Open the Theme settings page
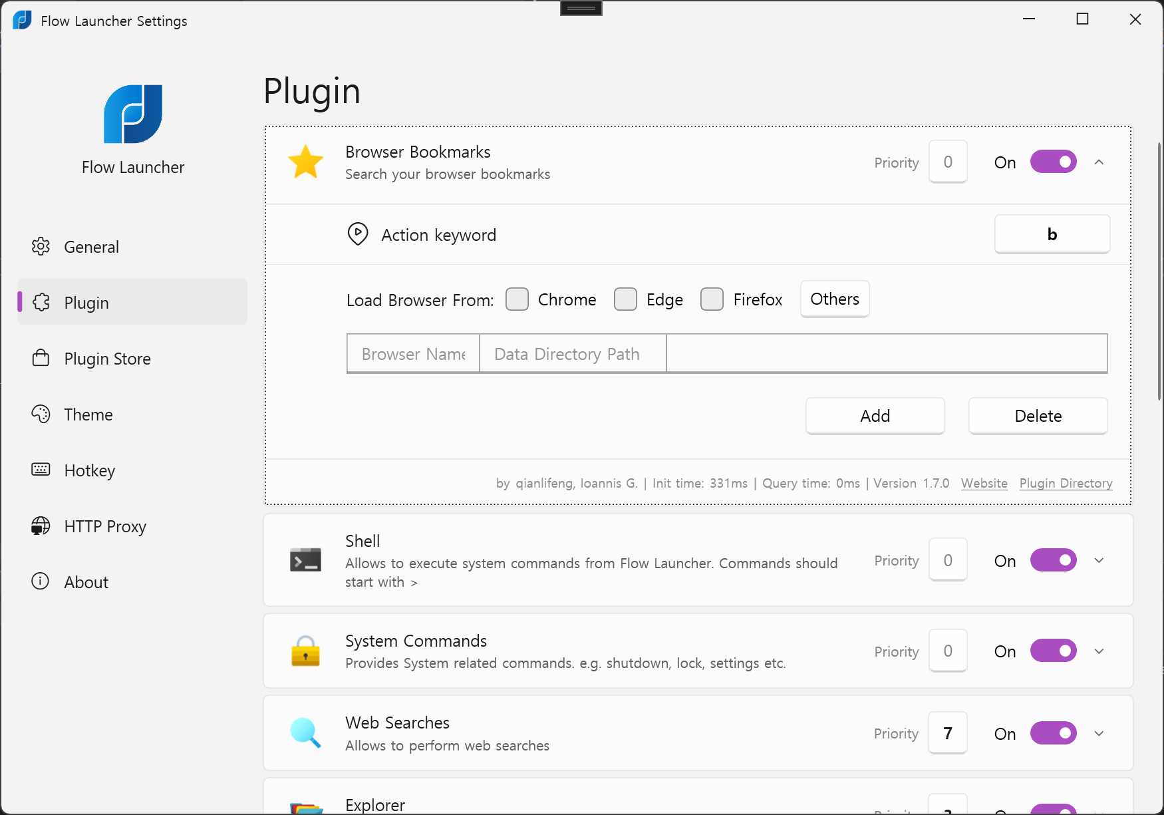Screen dimensions: 1164x815 (132, 414)
